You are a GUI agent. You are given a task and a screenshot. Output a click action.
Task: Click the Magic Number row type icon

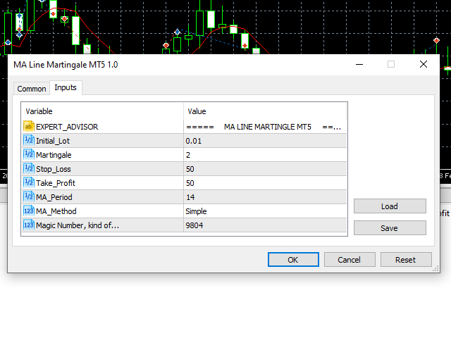pos(29,225)
